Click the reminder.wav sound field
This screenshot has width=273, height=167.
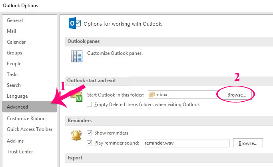[x=186, y=143]
